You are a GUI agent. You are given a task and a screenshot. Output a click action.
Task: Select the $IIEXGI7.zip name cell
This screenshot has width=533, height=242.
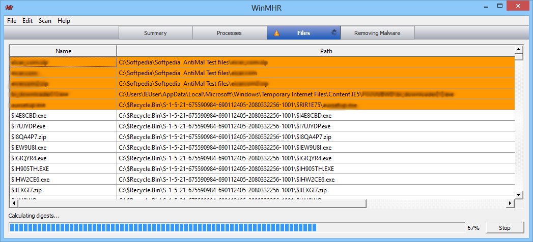click(x=63, y=190)
